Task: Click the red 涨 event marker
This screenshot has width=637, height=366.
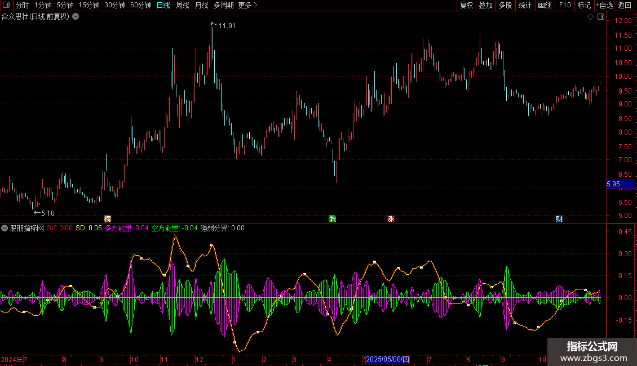Action: pos(391,219)
